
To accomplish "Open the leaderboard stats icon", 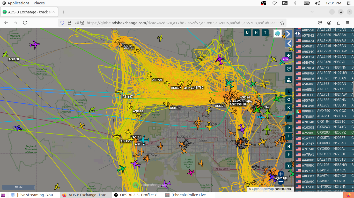I will pos(289,79).
